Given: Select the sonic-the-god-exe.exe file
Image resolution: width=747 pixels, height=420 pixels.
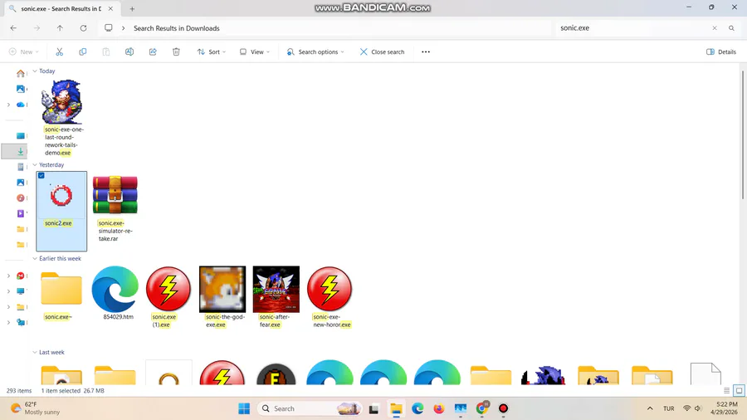Looking at the screenshot, I should coord(222,297).
